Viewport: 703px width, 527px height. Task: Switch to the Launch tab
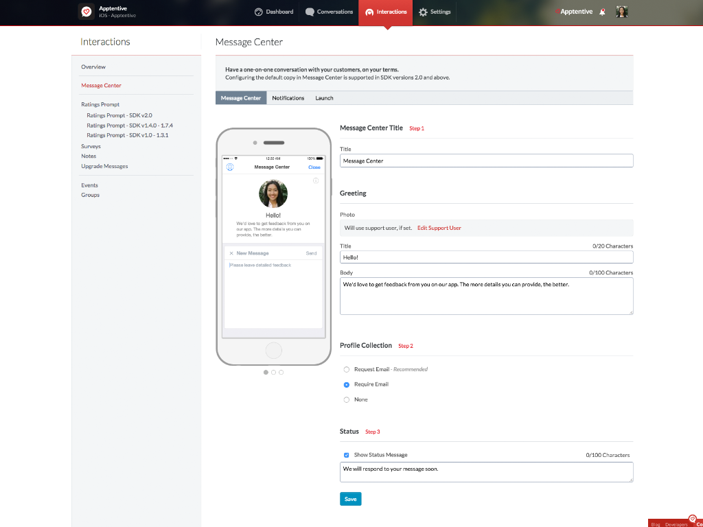[x=324, y=98]
